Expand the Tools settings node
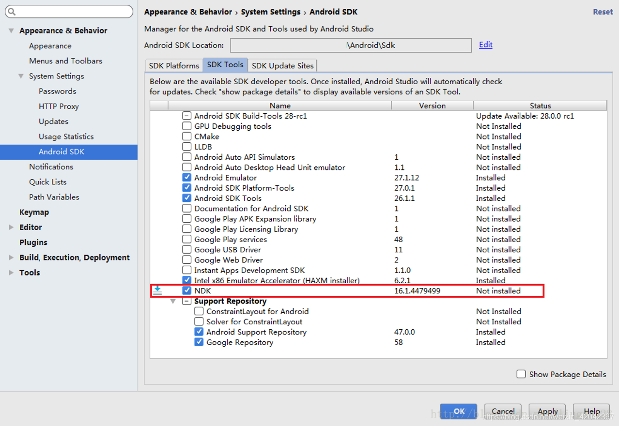 point(11,273)
